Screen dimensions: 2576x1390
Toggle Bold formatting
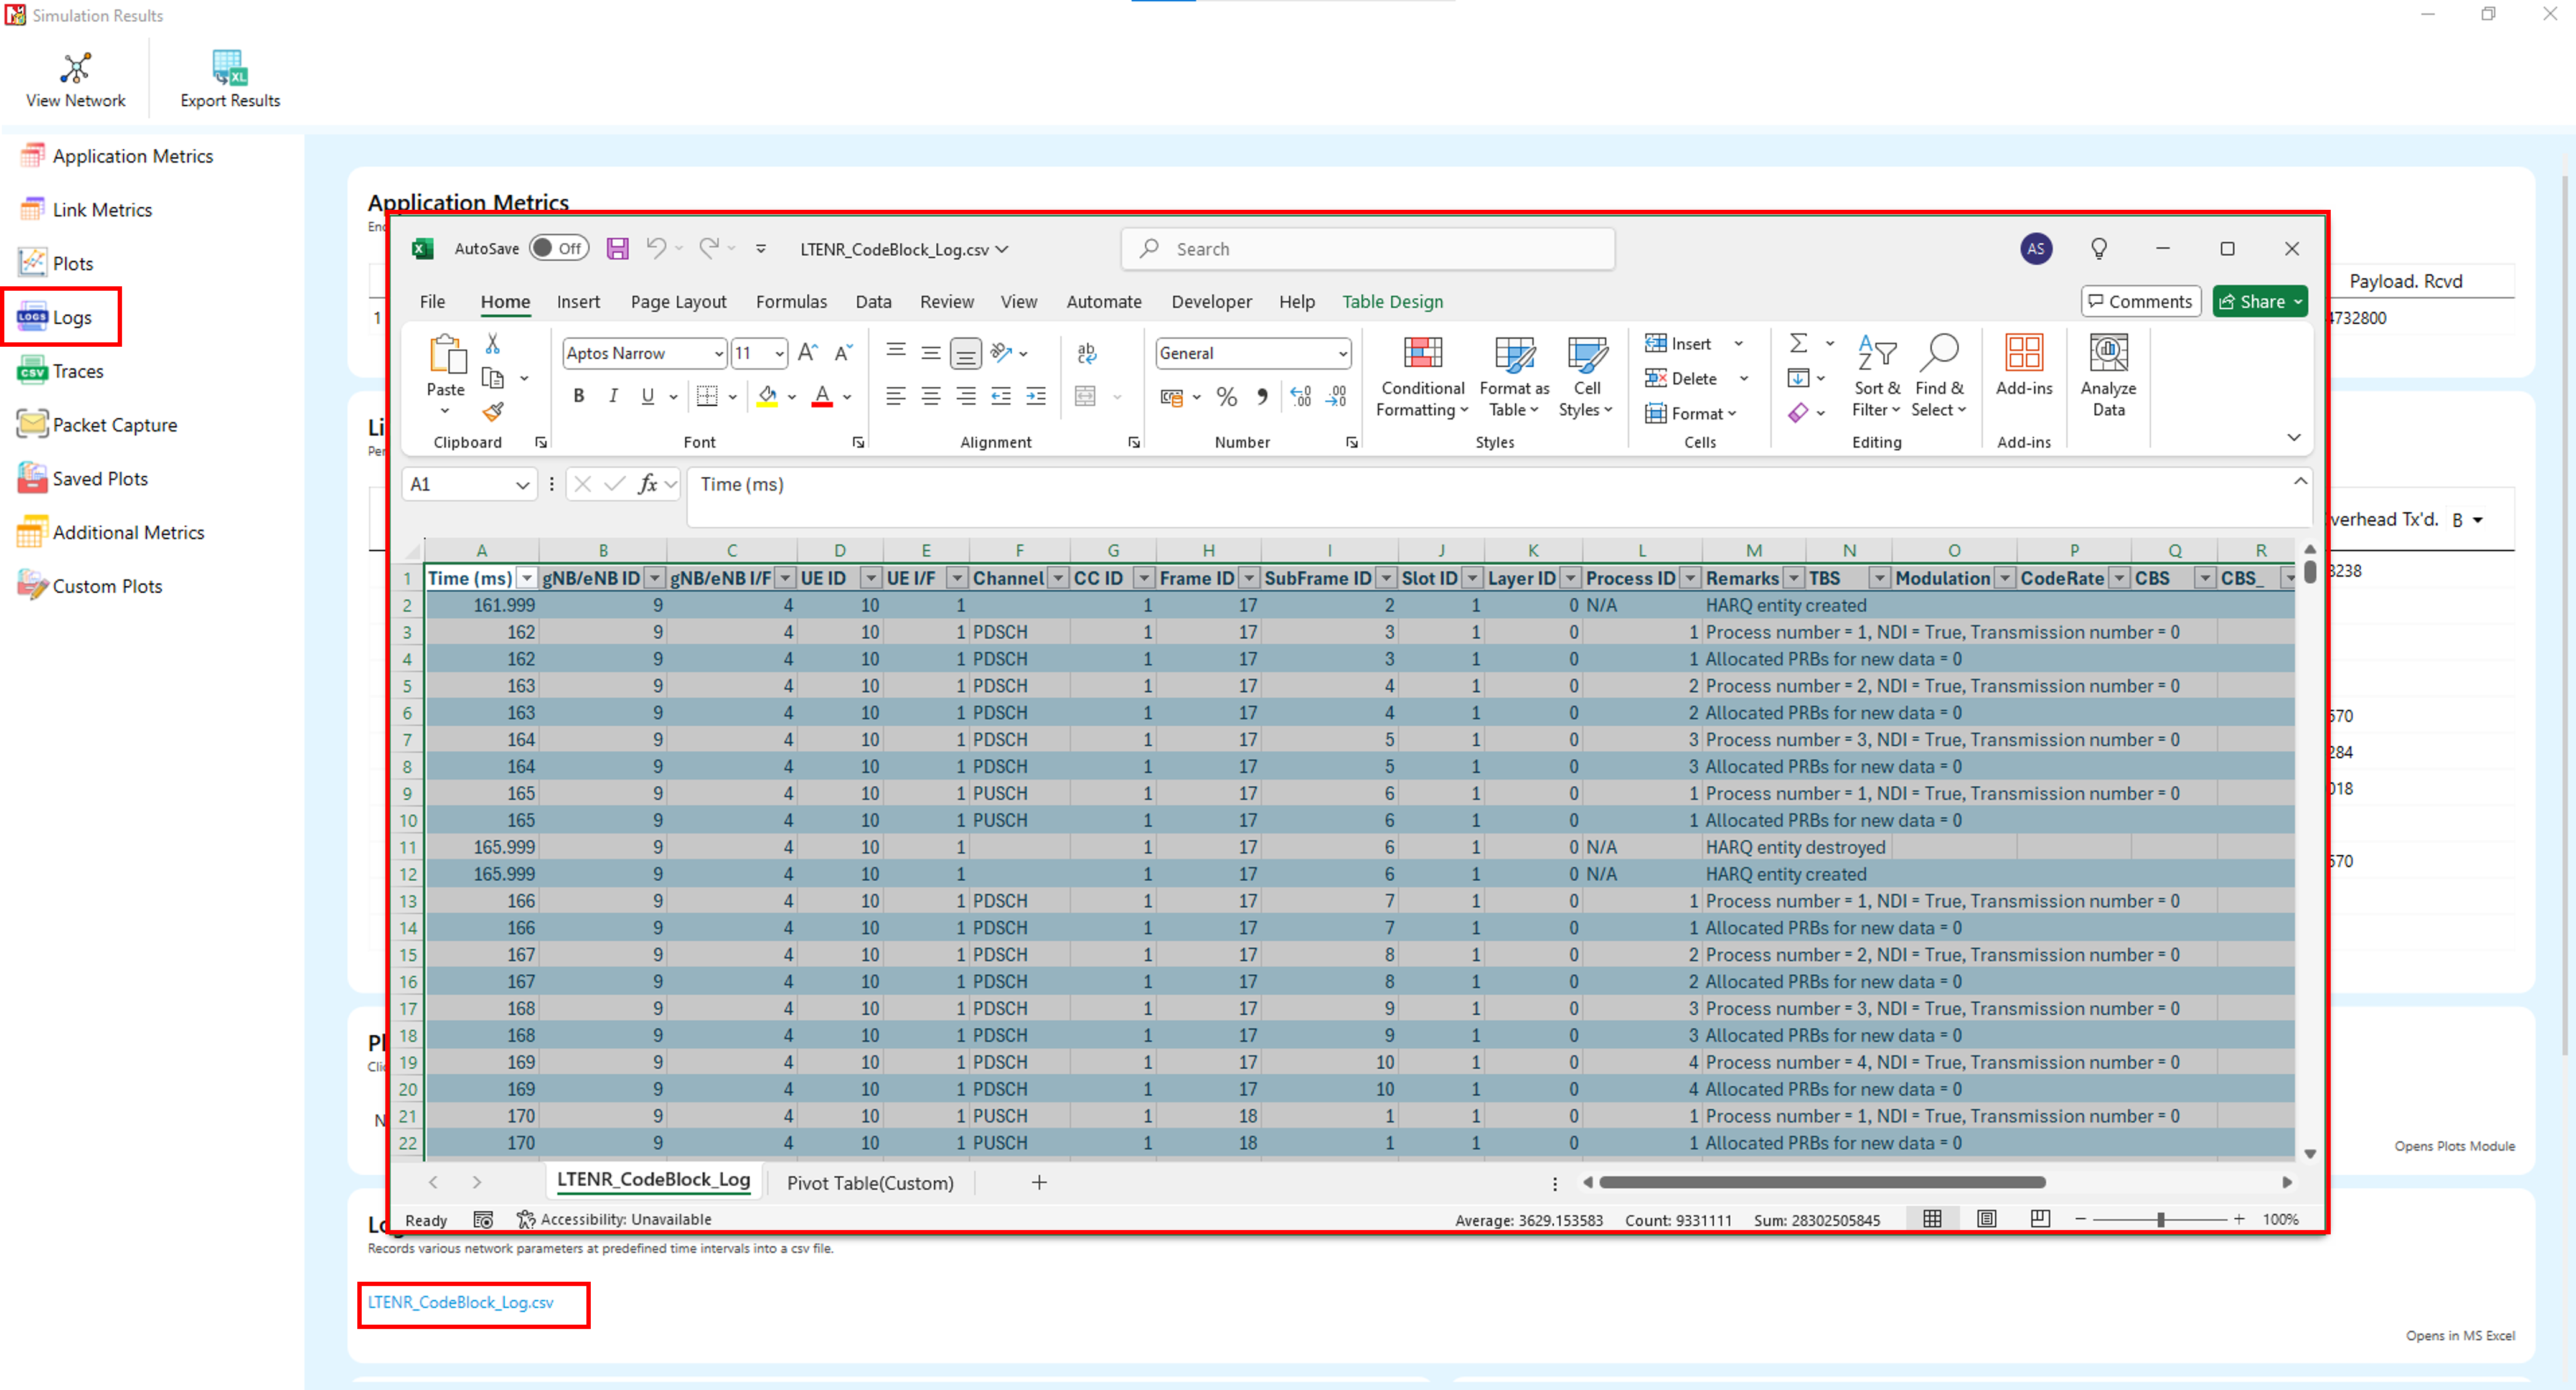tap(578, 396)
